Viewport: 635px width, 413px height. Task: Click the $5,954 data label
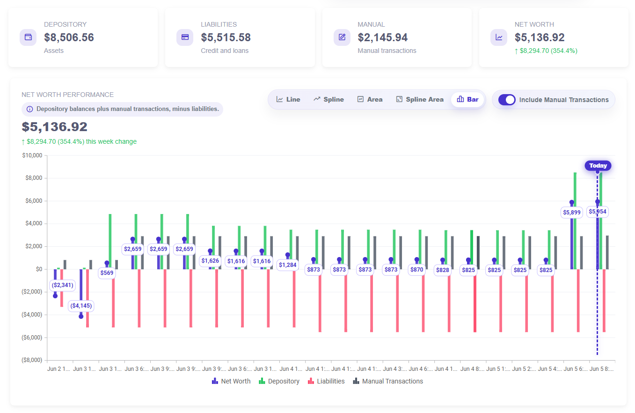click(598, 212)
